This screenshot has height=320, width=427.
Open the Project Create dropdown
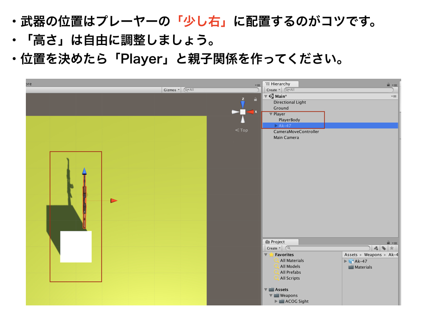[274, 248]
